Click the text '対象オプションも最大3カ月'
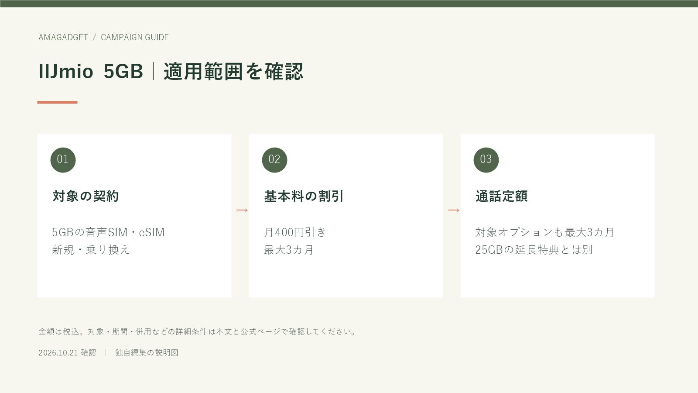Screen dimensions: 698x393 pos(545,232)
